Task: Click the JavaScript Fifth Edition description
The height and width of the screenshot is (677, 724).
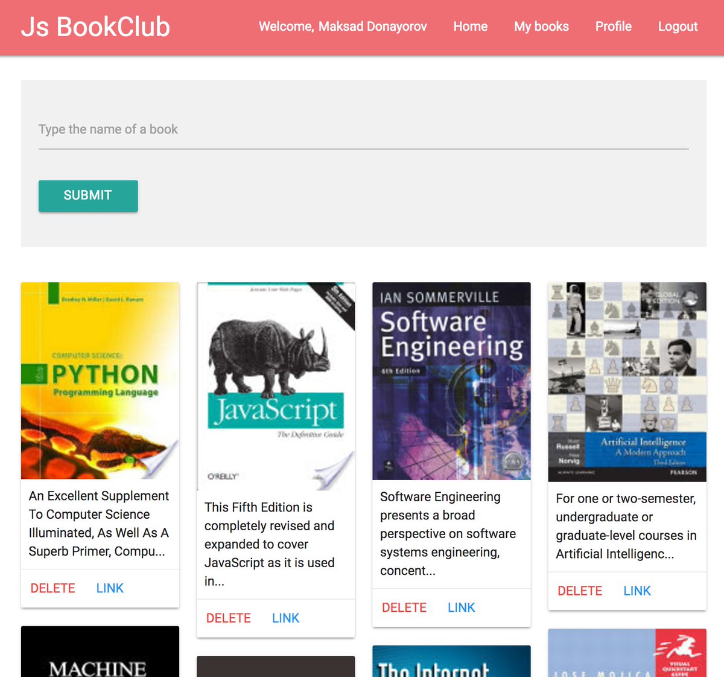Action: pos(270,544)
